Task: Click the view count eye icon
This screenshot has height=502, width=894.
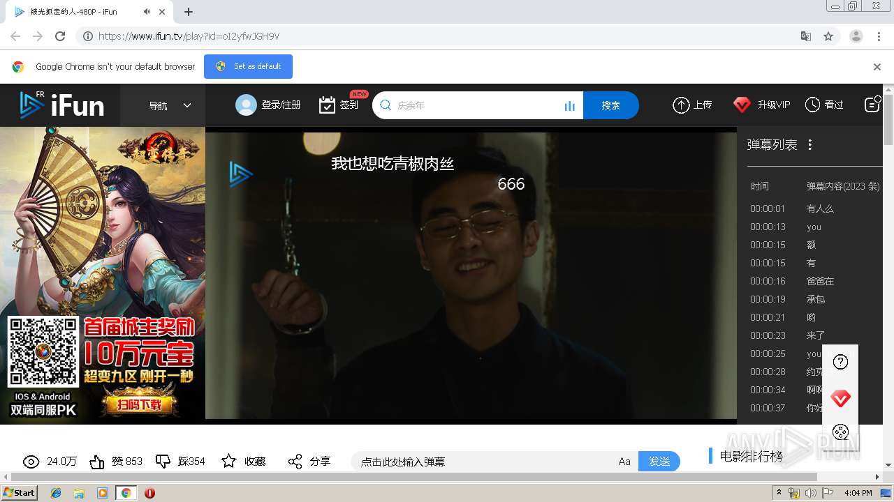Action: (31, 462)
